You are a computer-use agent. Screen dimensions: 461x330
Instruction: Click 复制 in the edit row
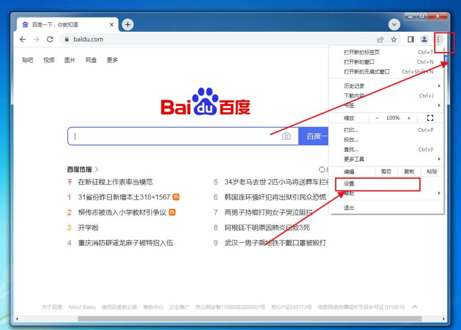click(x=409, y=171)
